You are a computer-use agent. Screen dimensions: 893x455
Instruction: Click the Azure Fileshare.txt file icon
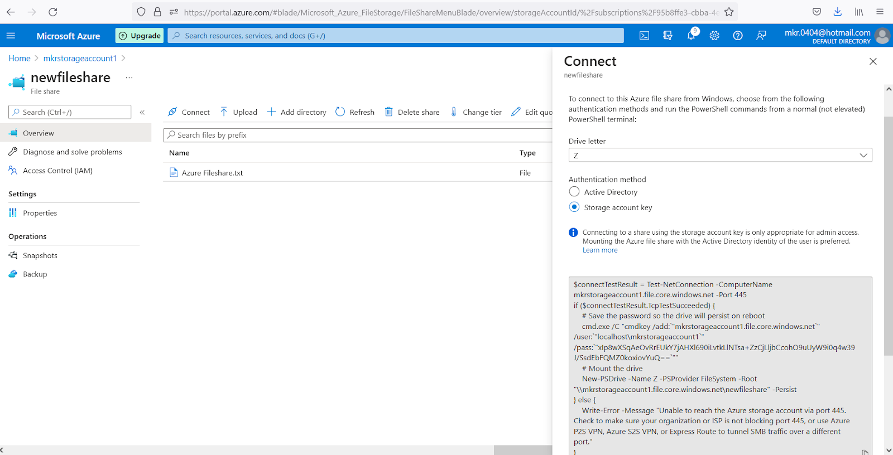174,173
